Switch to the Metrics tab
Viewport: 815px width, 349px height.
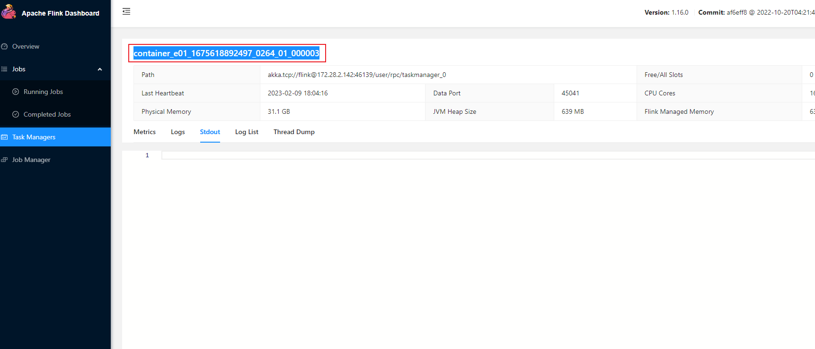(x=144, y=132)
